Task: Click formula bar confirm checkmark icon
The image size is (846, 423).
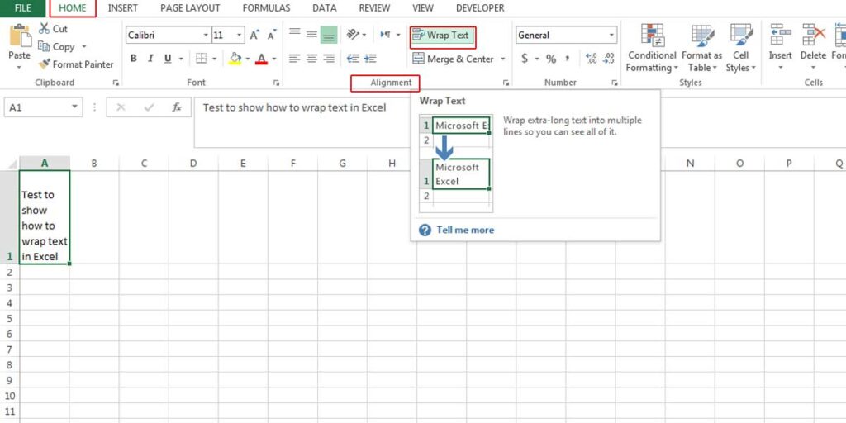Action: click(x=150, y=107)
